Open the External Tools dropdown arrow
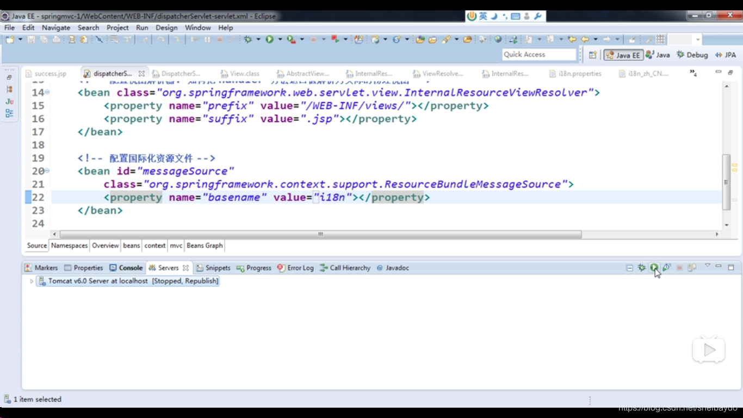The width and height of the screenshot is (743, 418). pos(302,40)
